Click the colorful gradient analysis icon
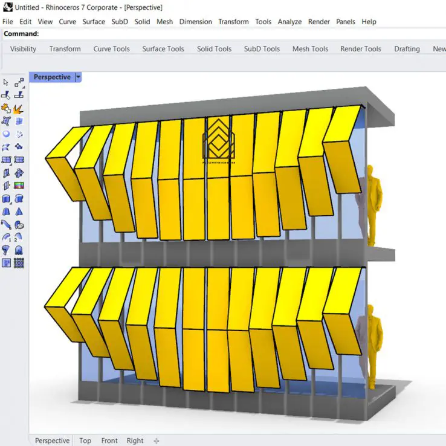 19,186
